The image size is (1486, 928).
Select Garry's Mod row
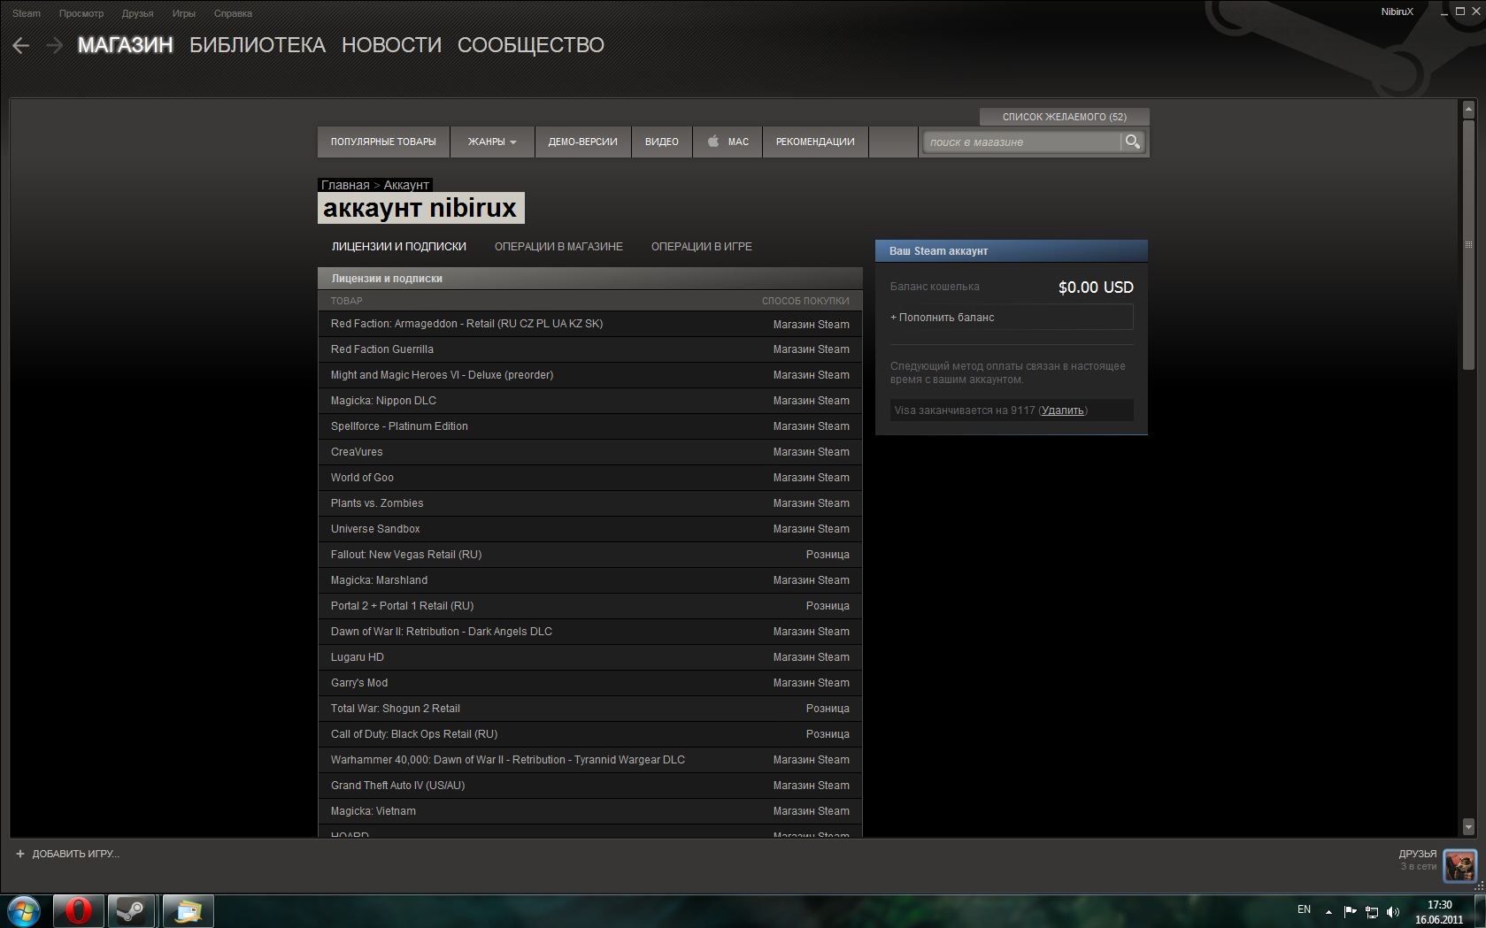[590, 683]
